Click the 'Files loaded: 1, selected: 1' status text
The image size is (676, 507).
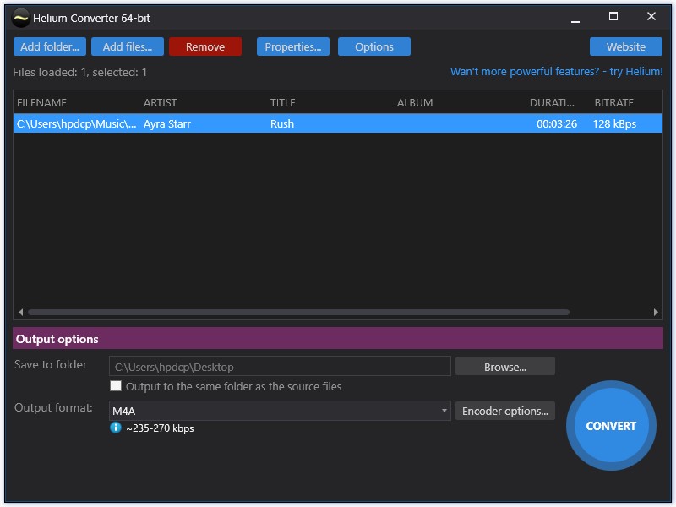79,72
